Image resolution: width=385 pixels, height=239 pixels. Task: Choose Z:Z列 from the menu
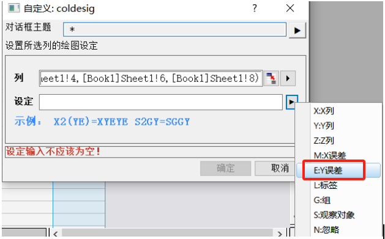[339, 141]
